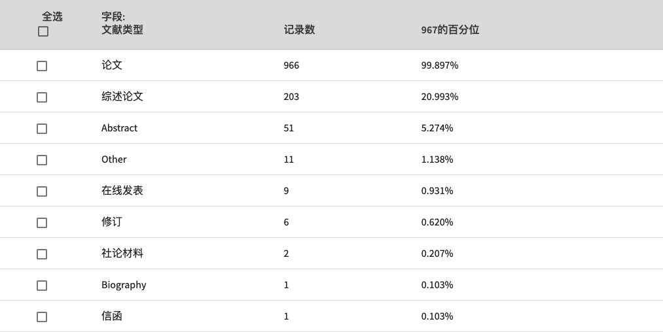Click the 记录数 column header
This screenshot has height=332, width=663.
(299, 29)
